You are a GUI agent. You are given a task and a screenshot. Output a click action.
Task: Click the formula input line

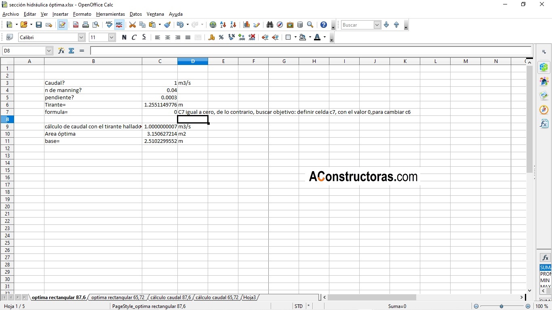[311, 51]
